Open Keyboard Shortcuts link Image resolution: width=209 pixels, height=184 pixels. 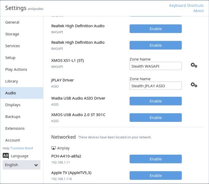186,5
